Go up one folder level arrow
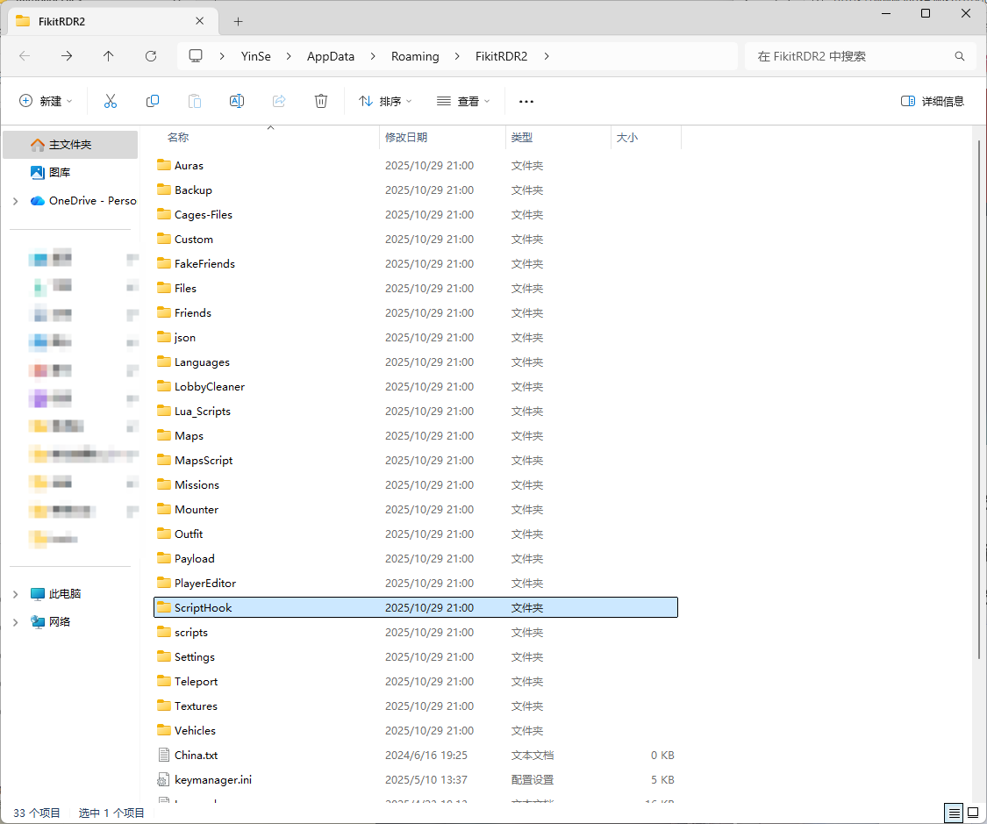 pyautogui.click(x=109, y=56)
